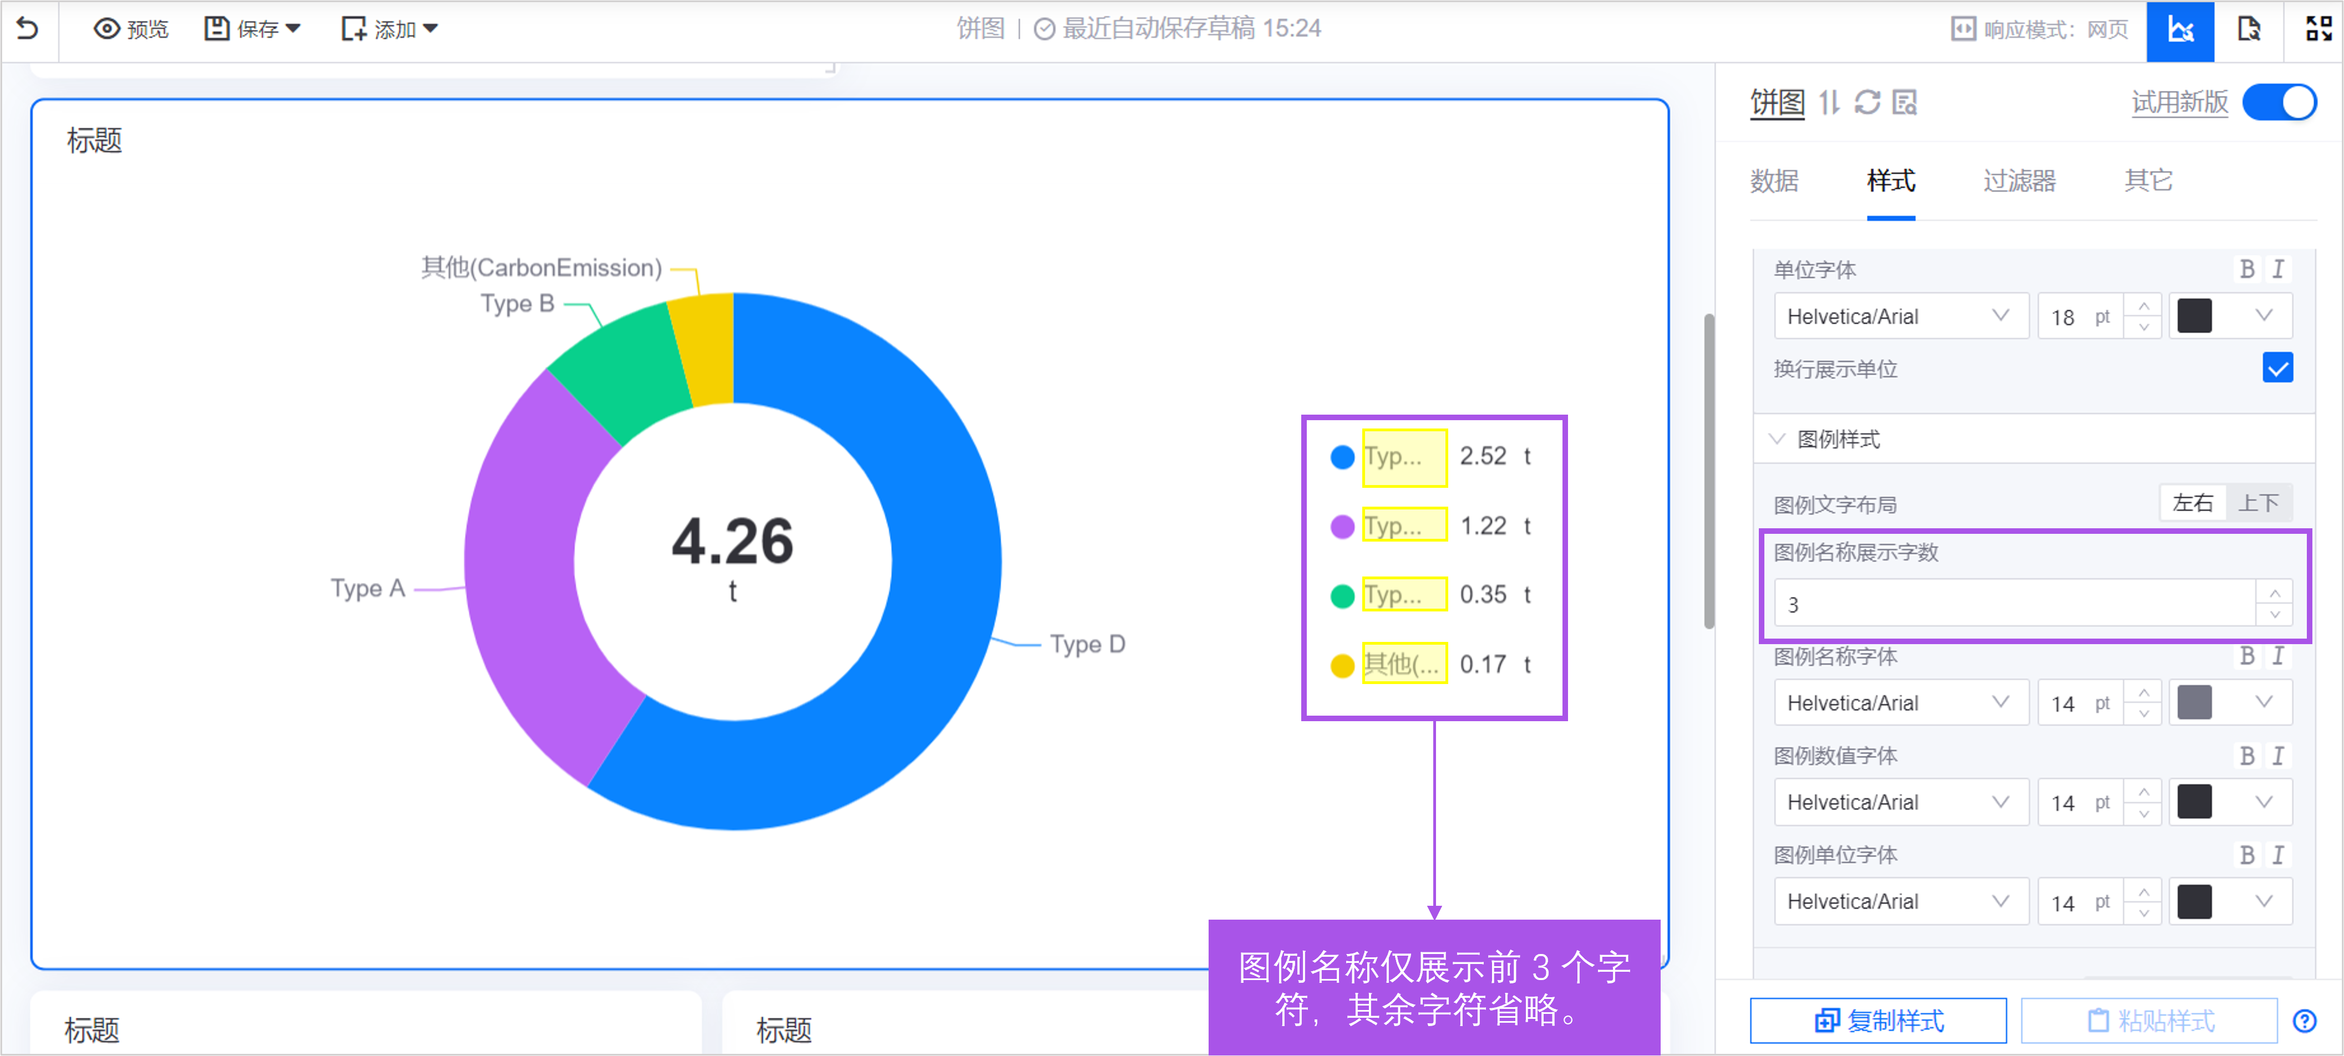Open 单位字体 font family dropdown
This screenshot has height=1056, width=2344.
tap(1900, 317)
